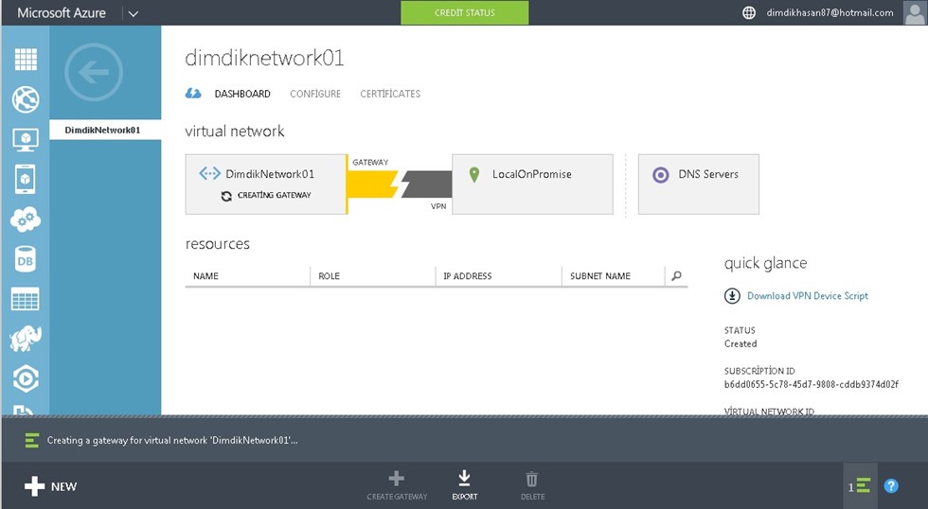Switch to the Certificates tab

coord(390,94)
